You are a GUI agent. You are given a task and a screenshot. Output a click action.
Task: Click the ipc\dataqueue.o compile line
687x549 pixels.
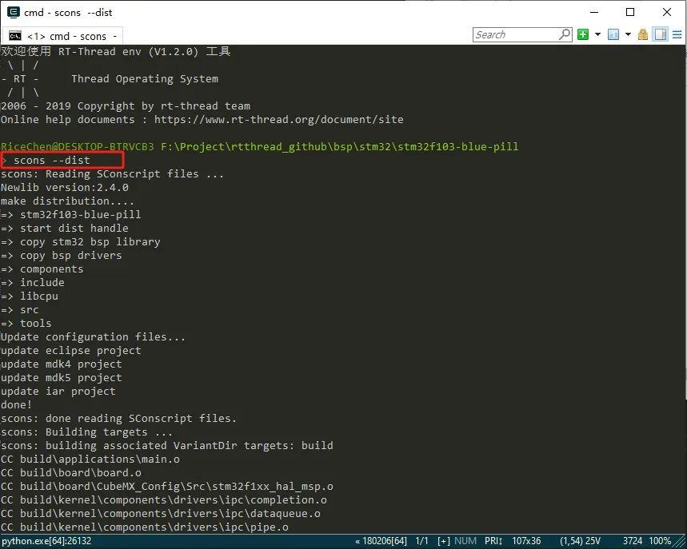tap(161, 513)
